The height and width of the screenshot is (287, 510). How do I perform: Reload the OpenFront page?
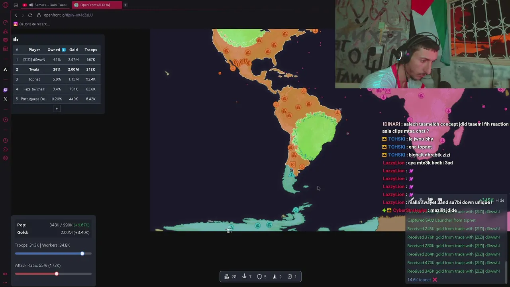[30, 15]
